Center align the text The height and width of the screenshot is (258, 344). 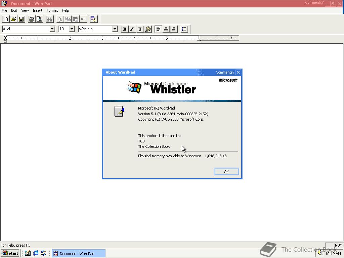tap(166, 29)
